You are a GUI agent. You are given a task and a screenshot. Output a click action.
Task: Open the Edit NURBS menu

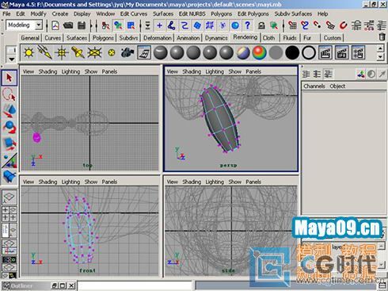(x=192, y=13)
